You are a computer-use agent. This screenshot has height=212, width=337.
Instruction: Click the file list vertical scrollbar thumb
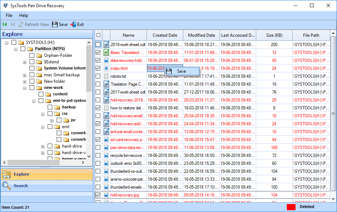333,114
